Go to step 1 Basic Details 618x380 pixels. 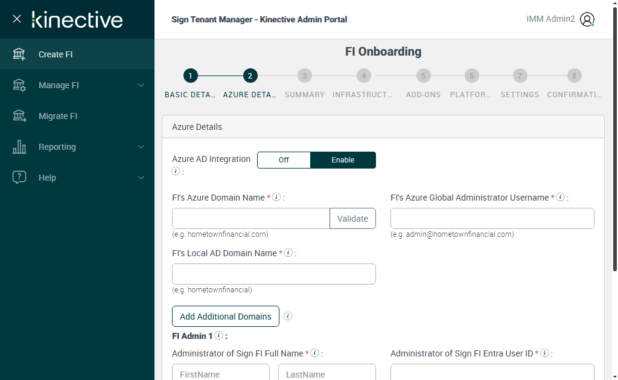click(190, 76)
